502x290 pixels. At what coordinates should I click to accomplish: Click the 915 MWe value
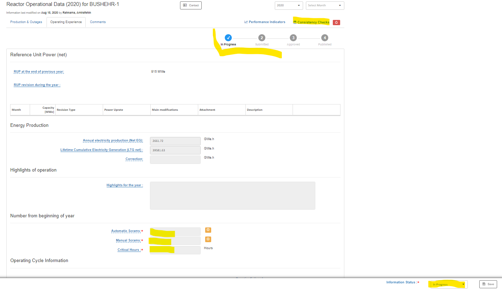[158, 72]
